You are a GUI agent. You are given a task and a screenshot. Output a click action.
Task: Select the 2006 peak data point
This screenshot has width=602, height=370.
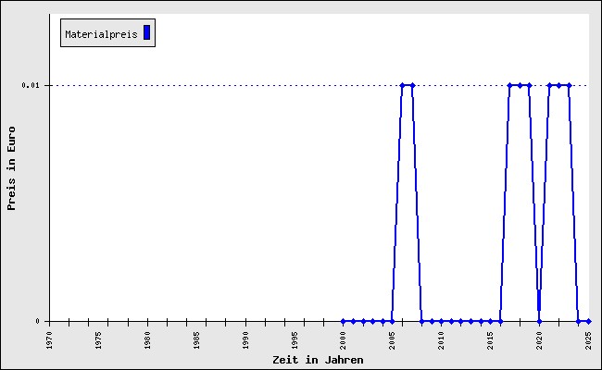pyautogui.click(x=402, y=85)
